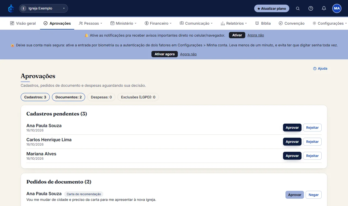Open the Igreja Exemplo church selector
The image size is (348, 206).
(43, 8)
